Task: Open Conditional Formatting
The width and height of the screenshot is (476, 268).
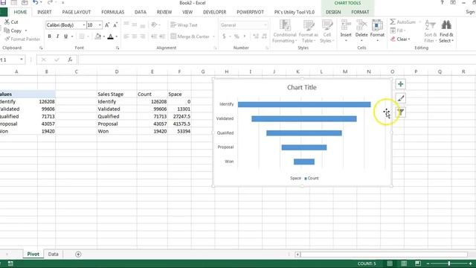Action: [x=284, y=31]
